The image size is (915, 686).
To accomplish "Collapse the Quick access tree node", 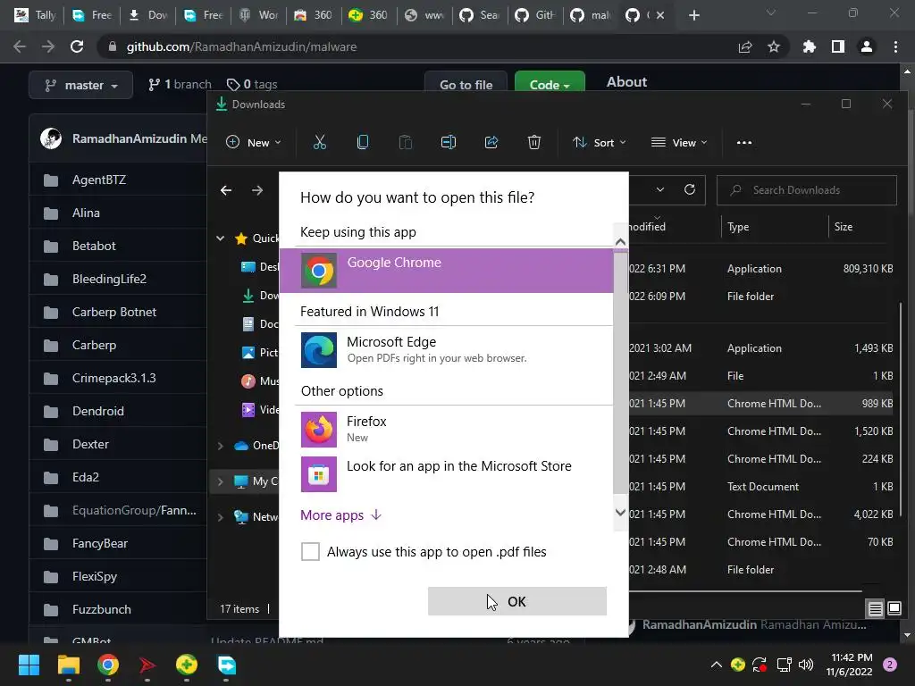I will [x=221, y=238].
